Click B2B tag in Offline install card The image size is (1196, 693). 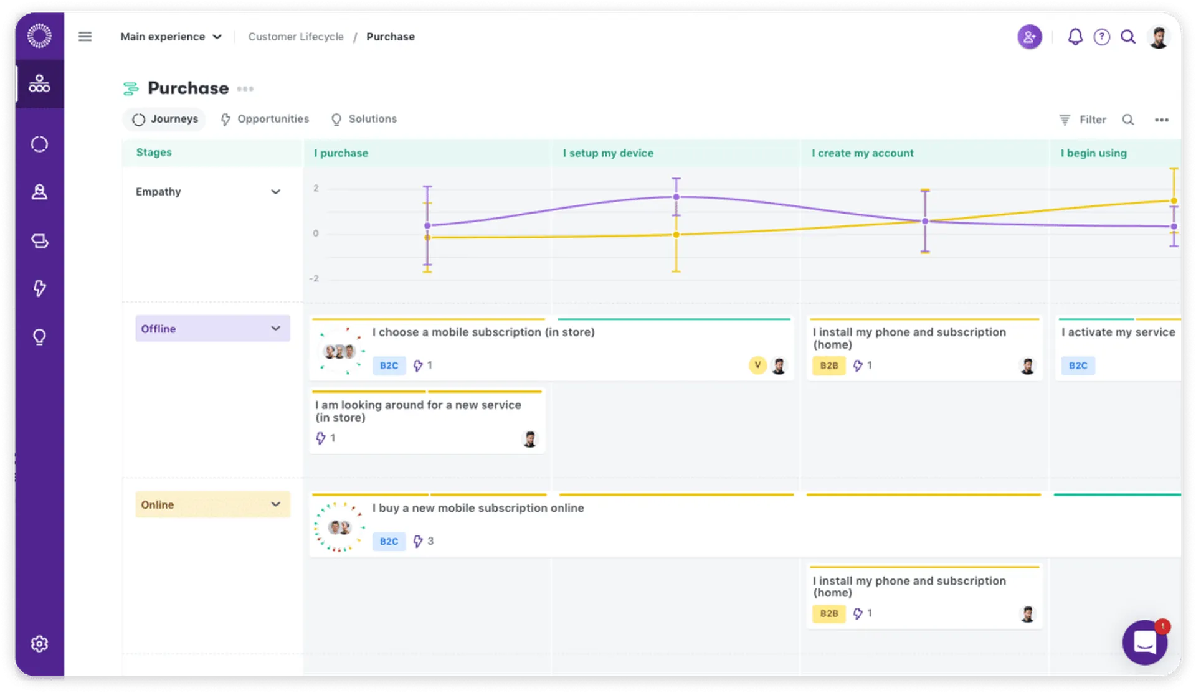tap(828, 365)
